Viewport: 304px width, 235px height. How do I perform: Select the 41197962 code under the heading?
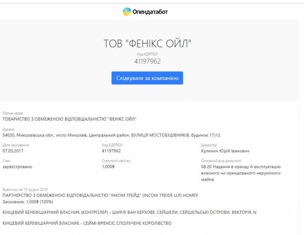pos(147,61)
